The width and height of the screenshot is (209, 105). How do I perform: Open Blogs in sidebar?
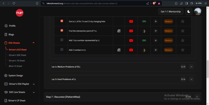9,34
